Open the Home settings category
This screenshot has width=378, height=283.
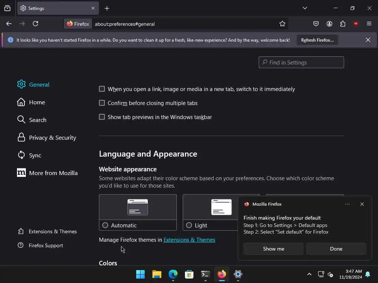tap(31, 102)
